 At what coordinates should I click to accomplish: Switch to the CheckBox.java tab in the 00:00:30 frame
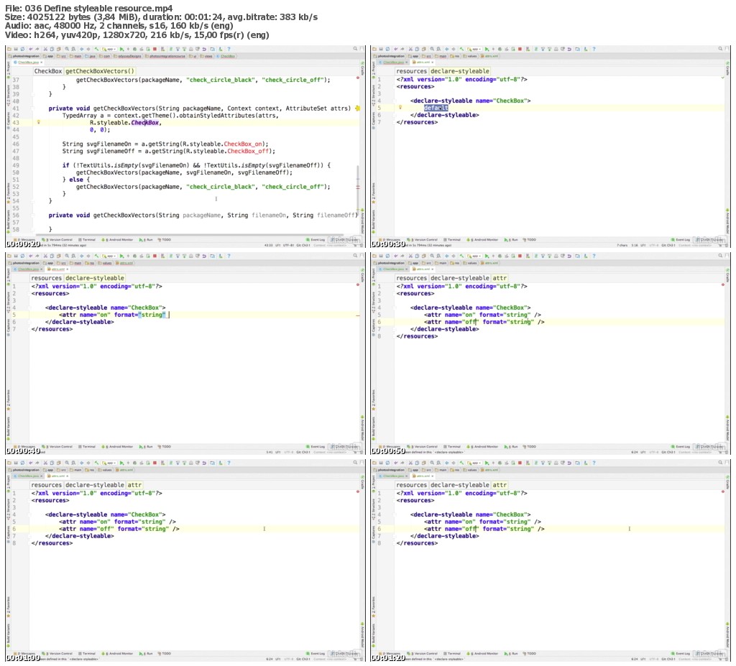point(393,62)
